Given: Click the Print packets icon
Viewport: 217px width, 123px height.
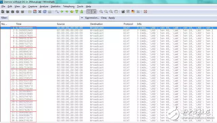Looking at the screenshot, I should pyautogui.click(x=50, y=12).
